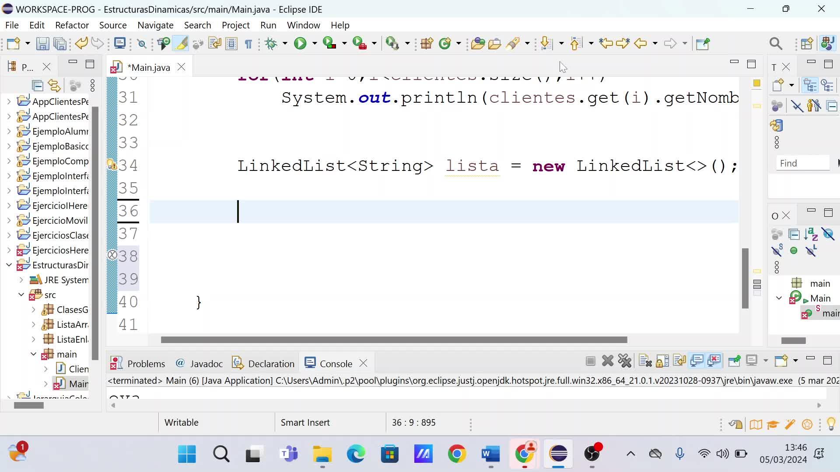The width and height of the screenshot is (840, 472).
Task: Select Main.java in Package Explorer tree
Action: (x=78, y=384)
